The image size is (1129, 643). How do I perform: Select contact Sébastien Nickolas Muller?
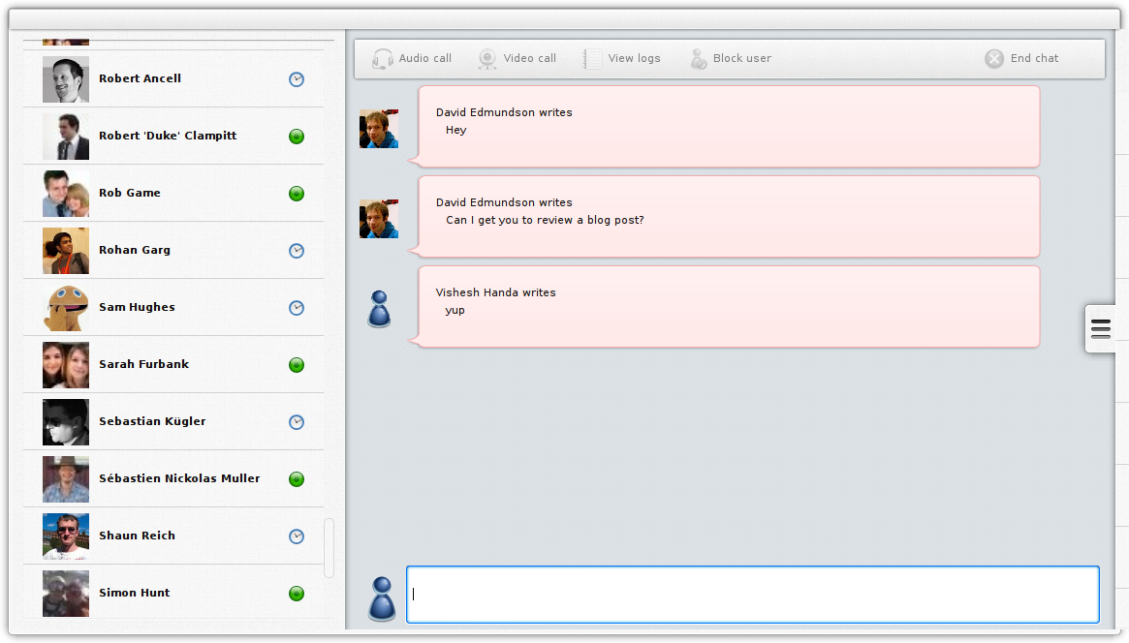point(173,479)
